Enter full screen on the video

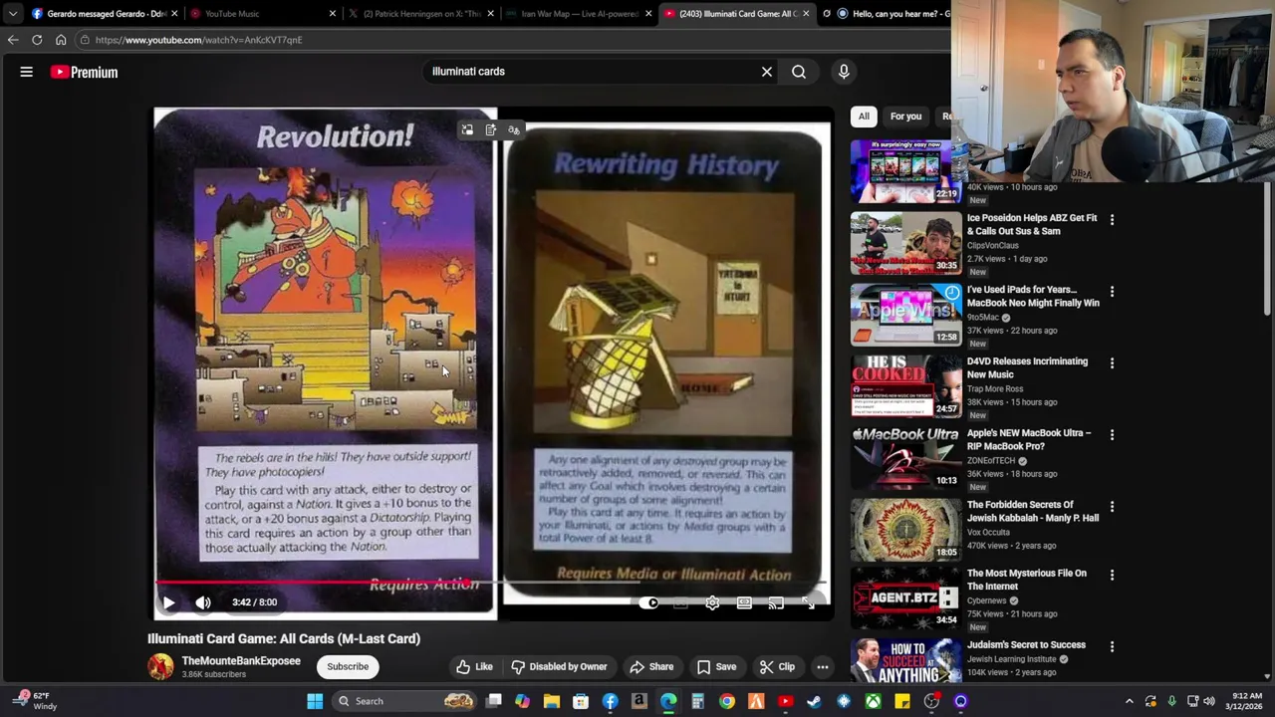[x=808, y=602]
